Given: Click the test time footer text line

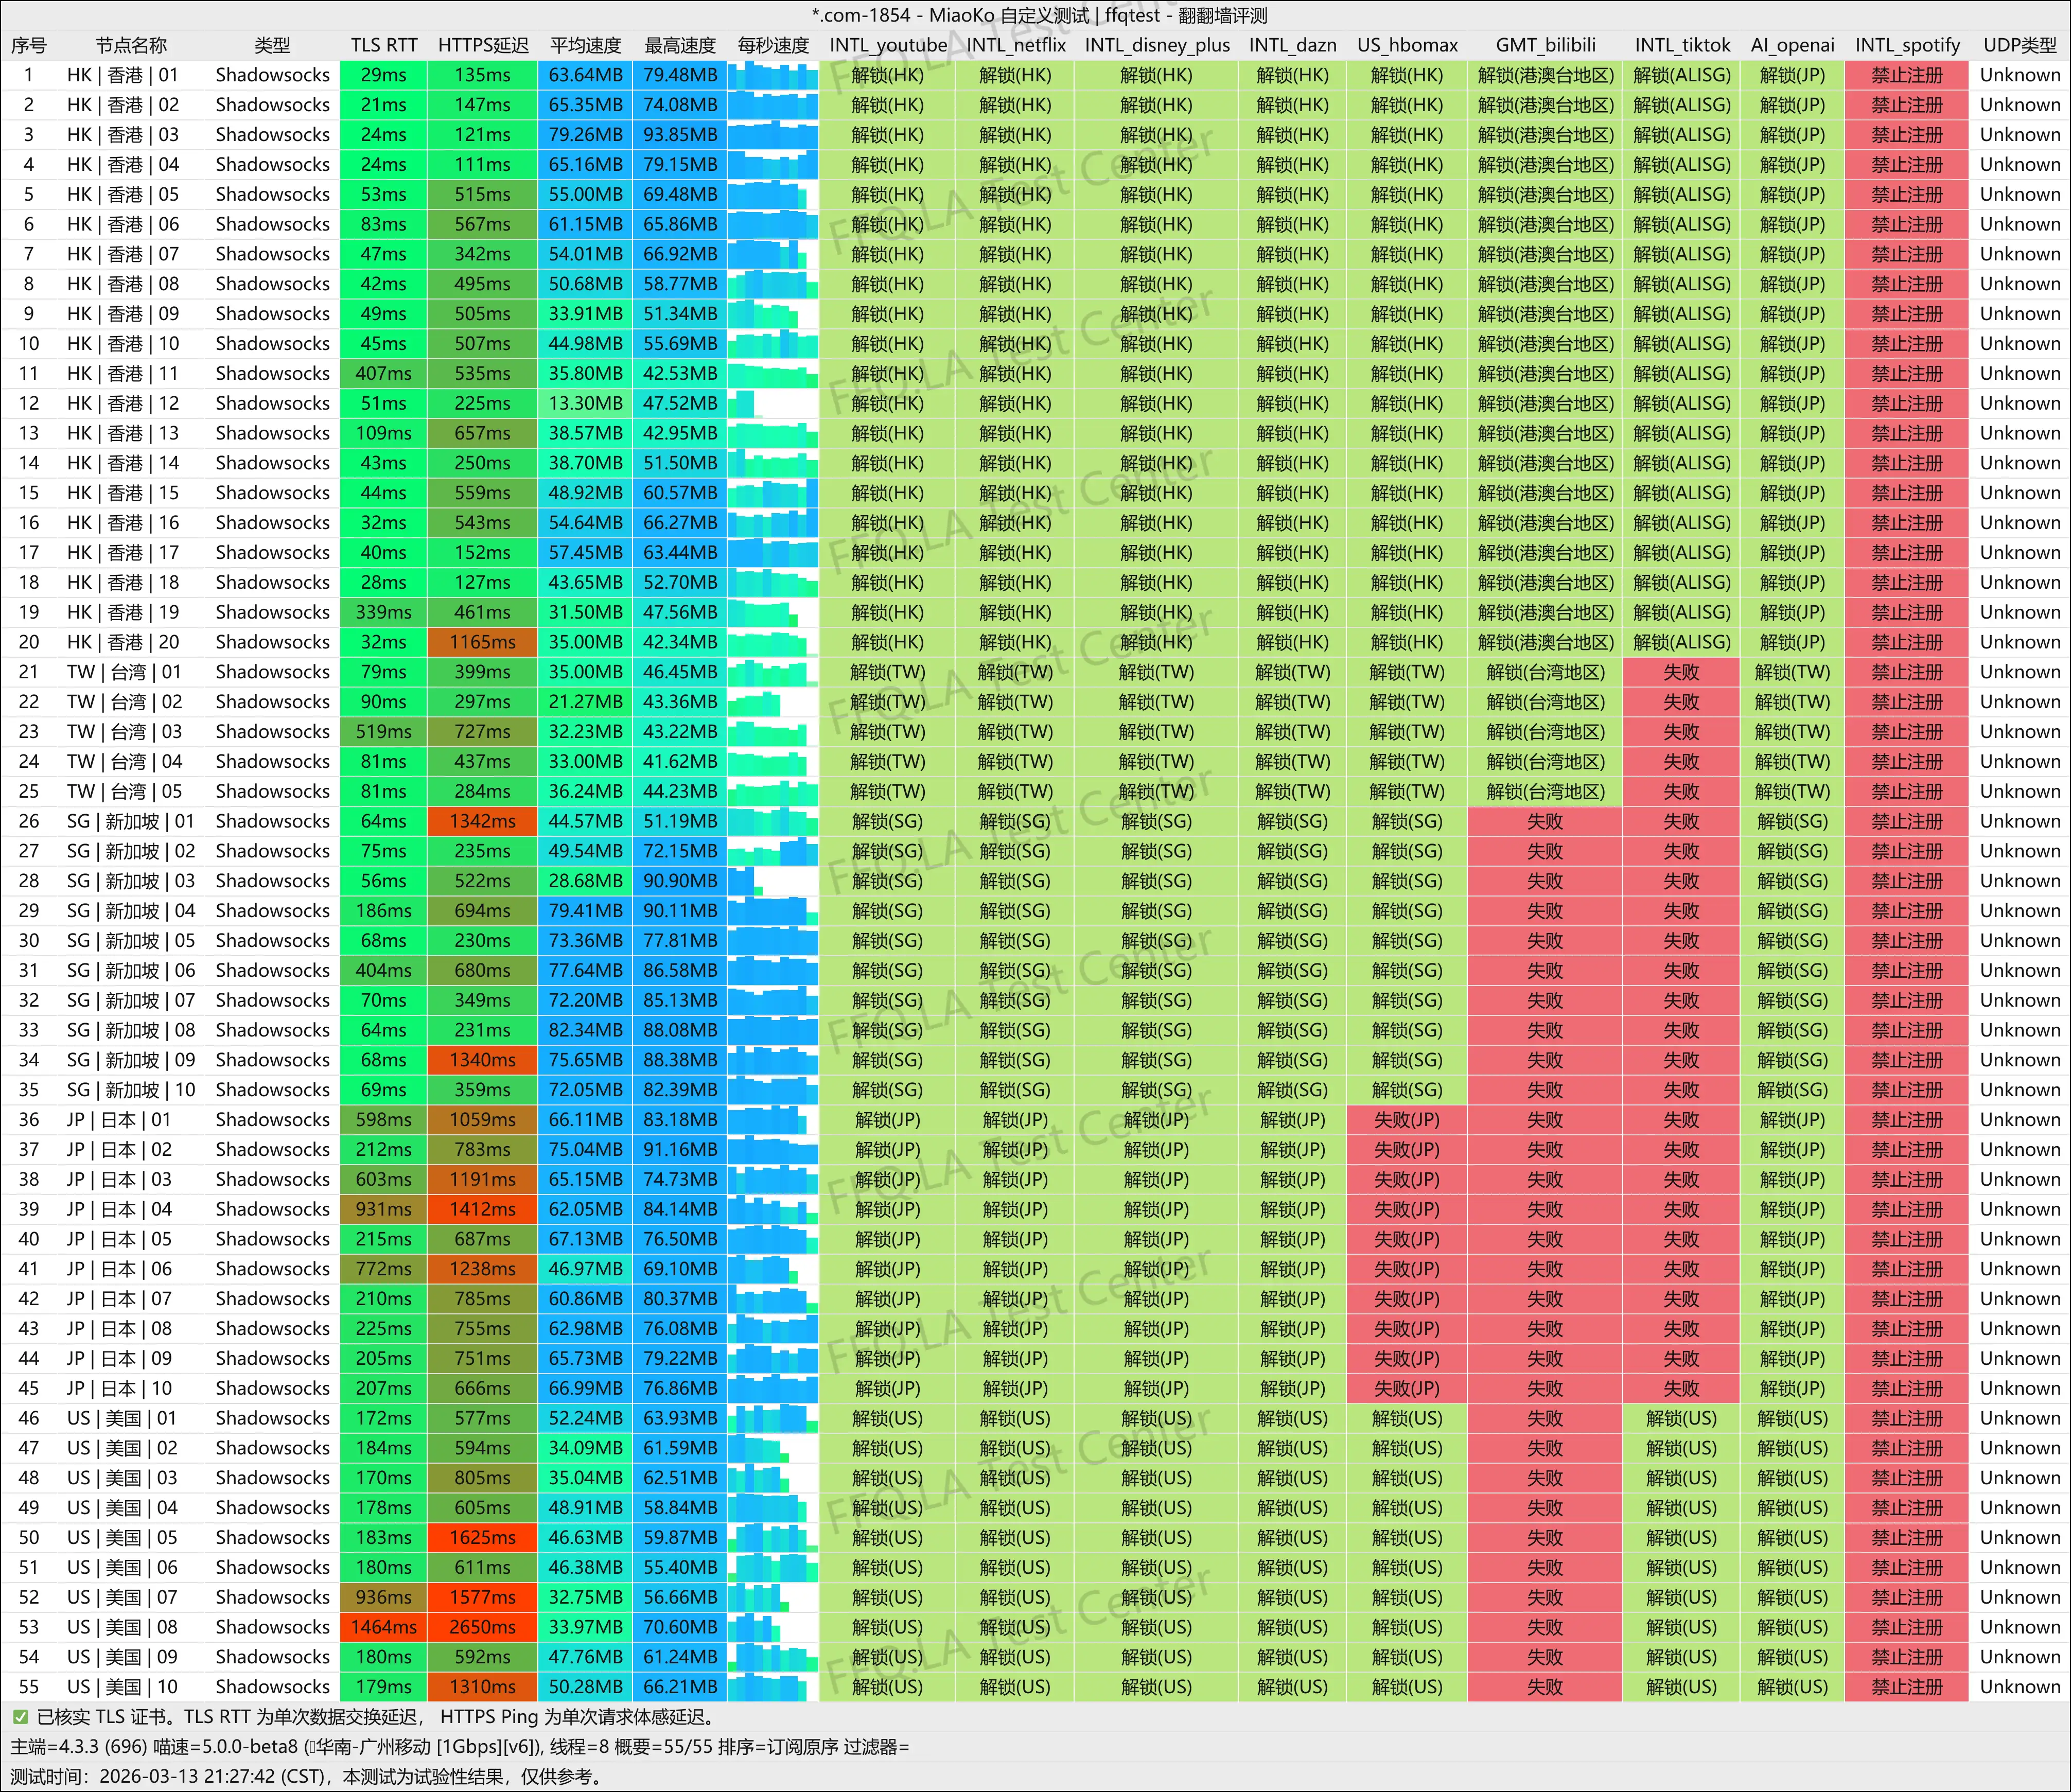Looking at the screenshot, I should click(306, 1777).
